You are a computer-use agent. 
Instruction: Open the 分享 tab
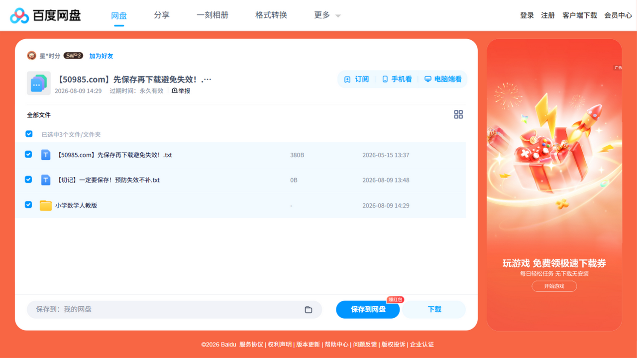(x=162, y=15)
